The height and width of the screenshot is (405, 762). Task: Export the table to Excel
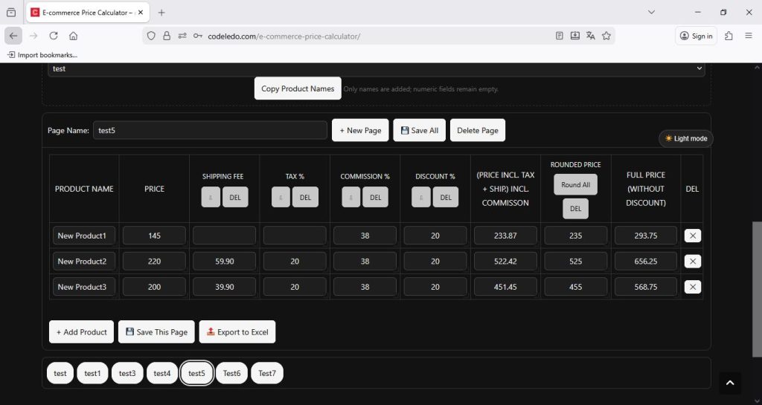(237, 332)
